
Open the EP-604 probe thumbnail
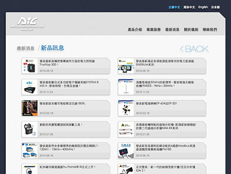point(126,108)
